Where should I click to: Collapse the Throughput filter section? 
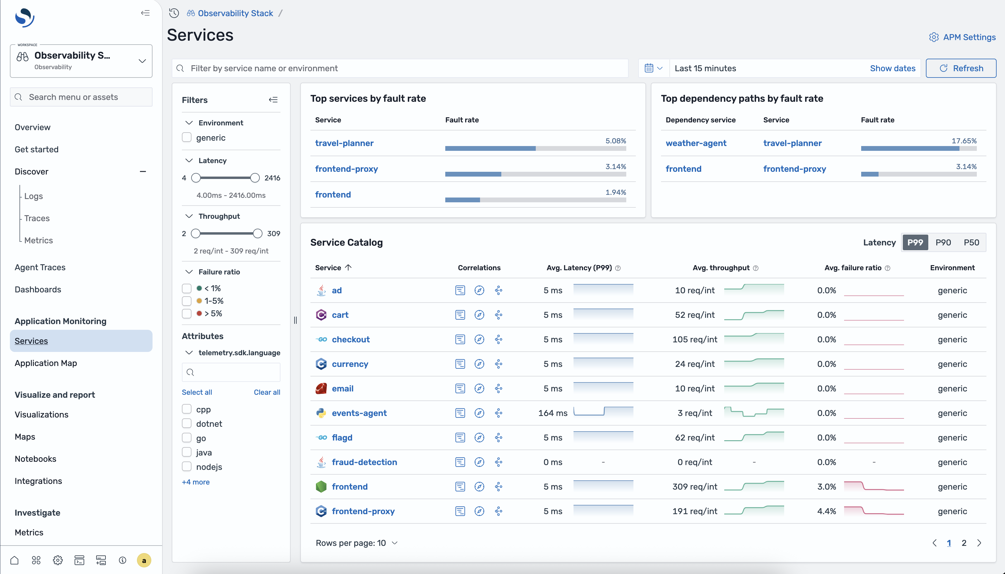pyautogui.click(x=188, y=216)
